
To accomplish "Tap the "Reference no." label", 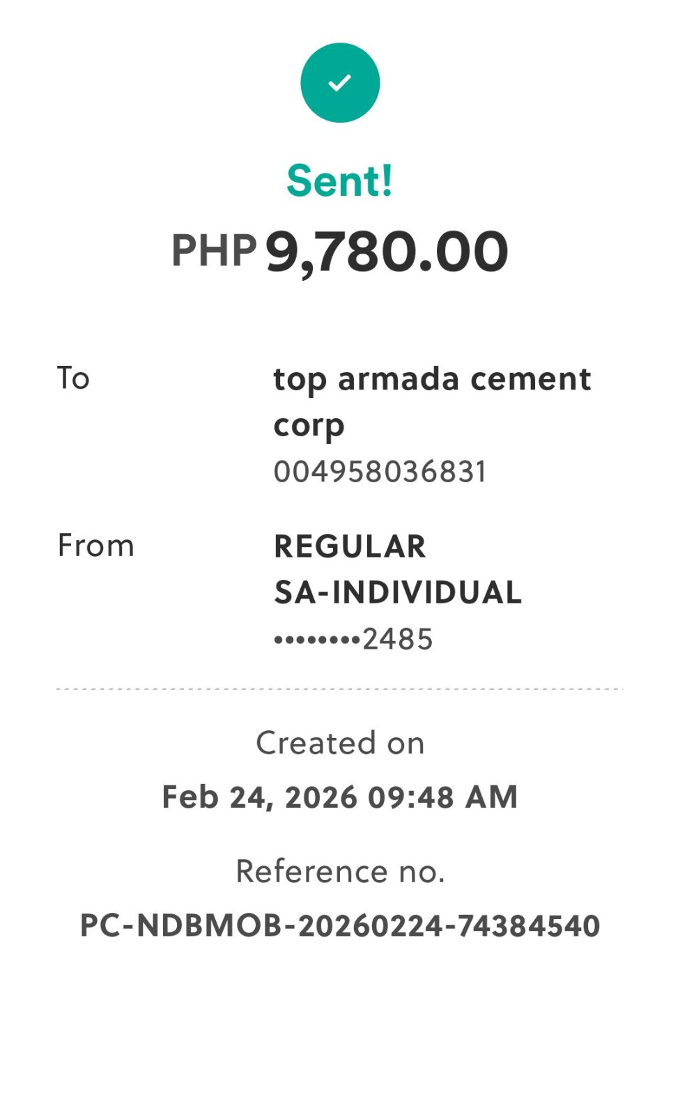I will coord(340,872).
